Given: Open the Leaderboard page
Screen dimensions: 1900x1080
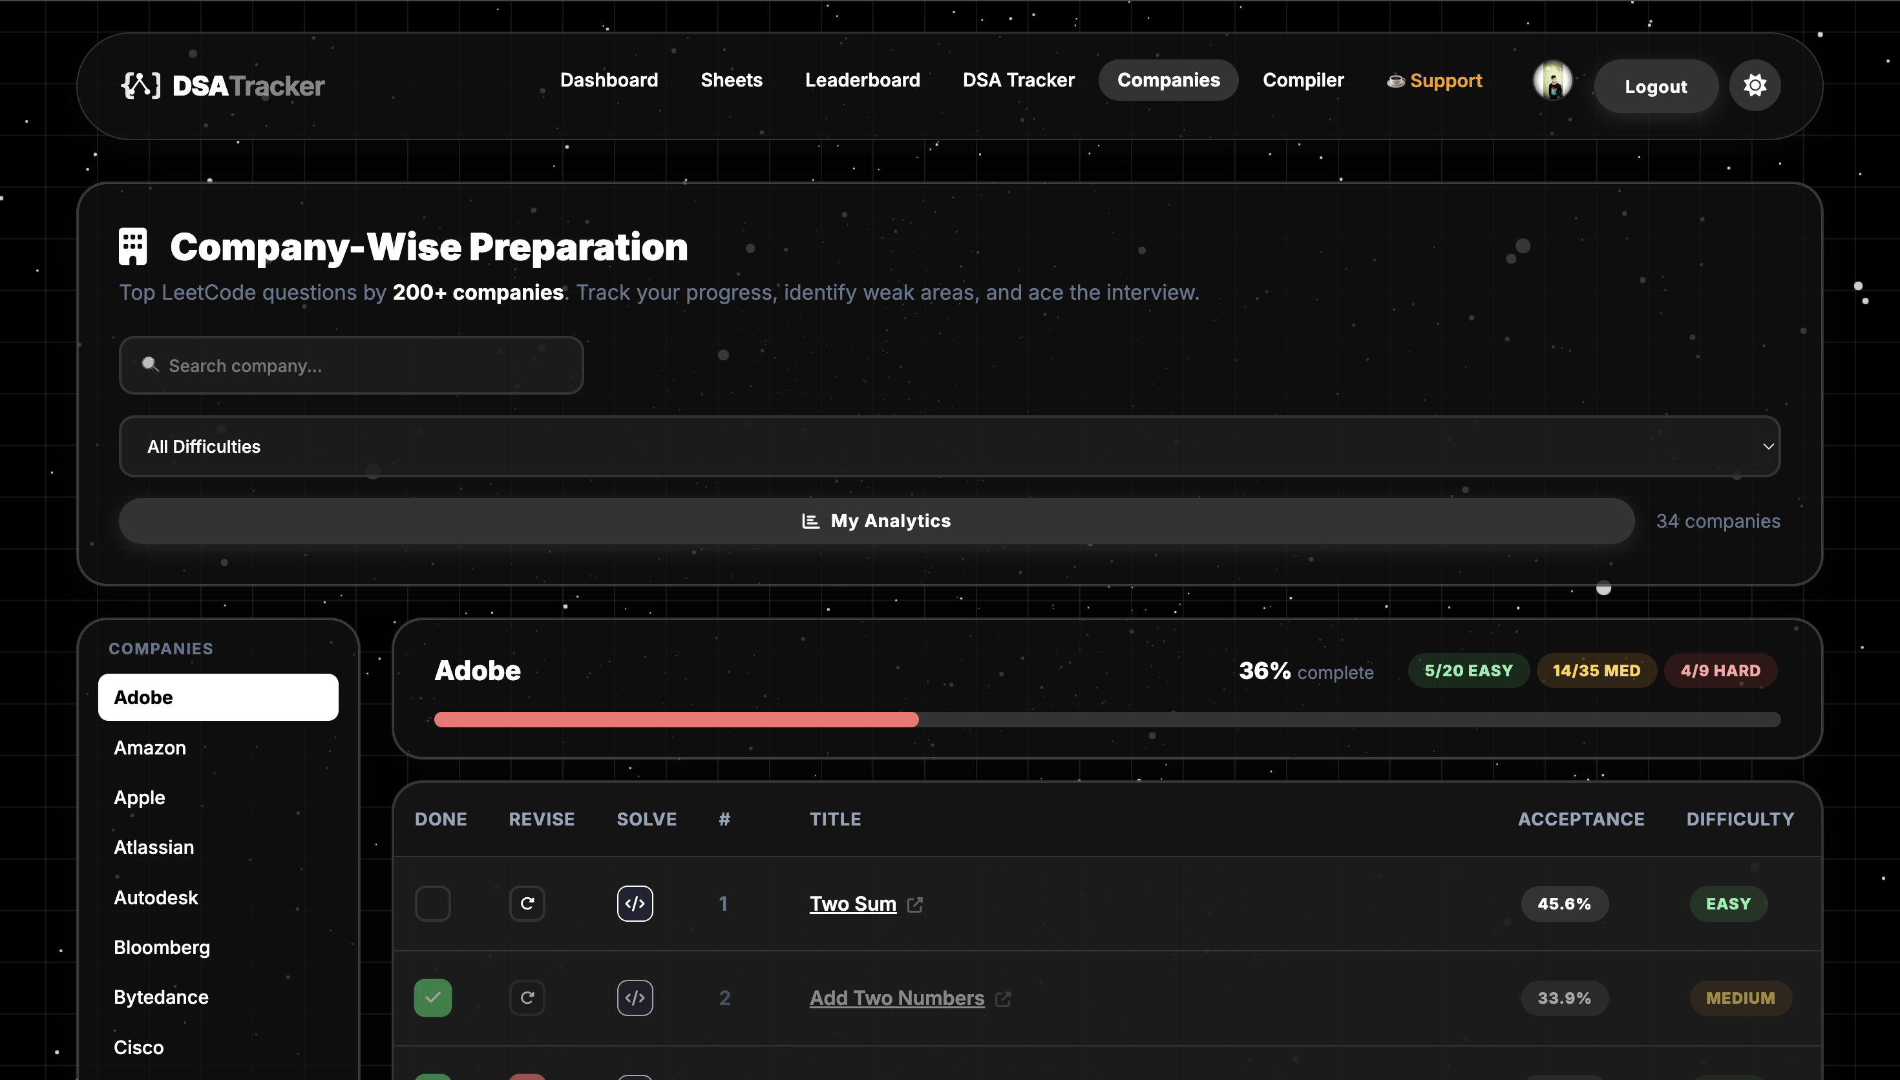Looking at the screenshot, I should coord(863,80).
